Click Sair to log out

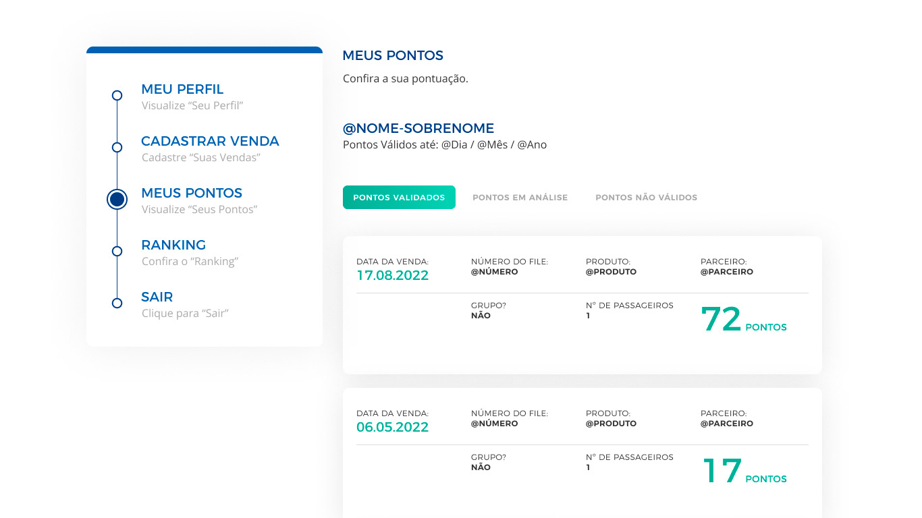click(157, 297)
